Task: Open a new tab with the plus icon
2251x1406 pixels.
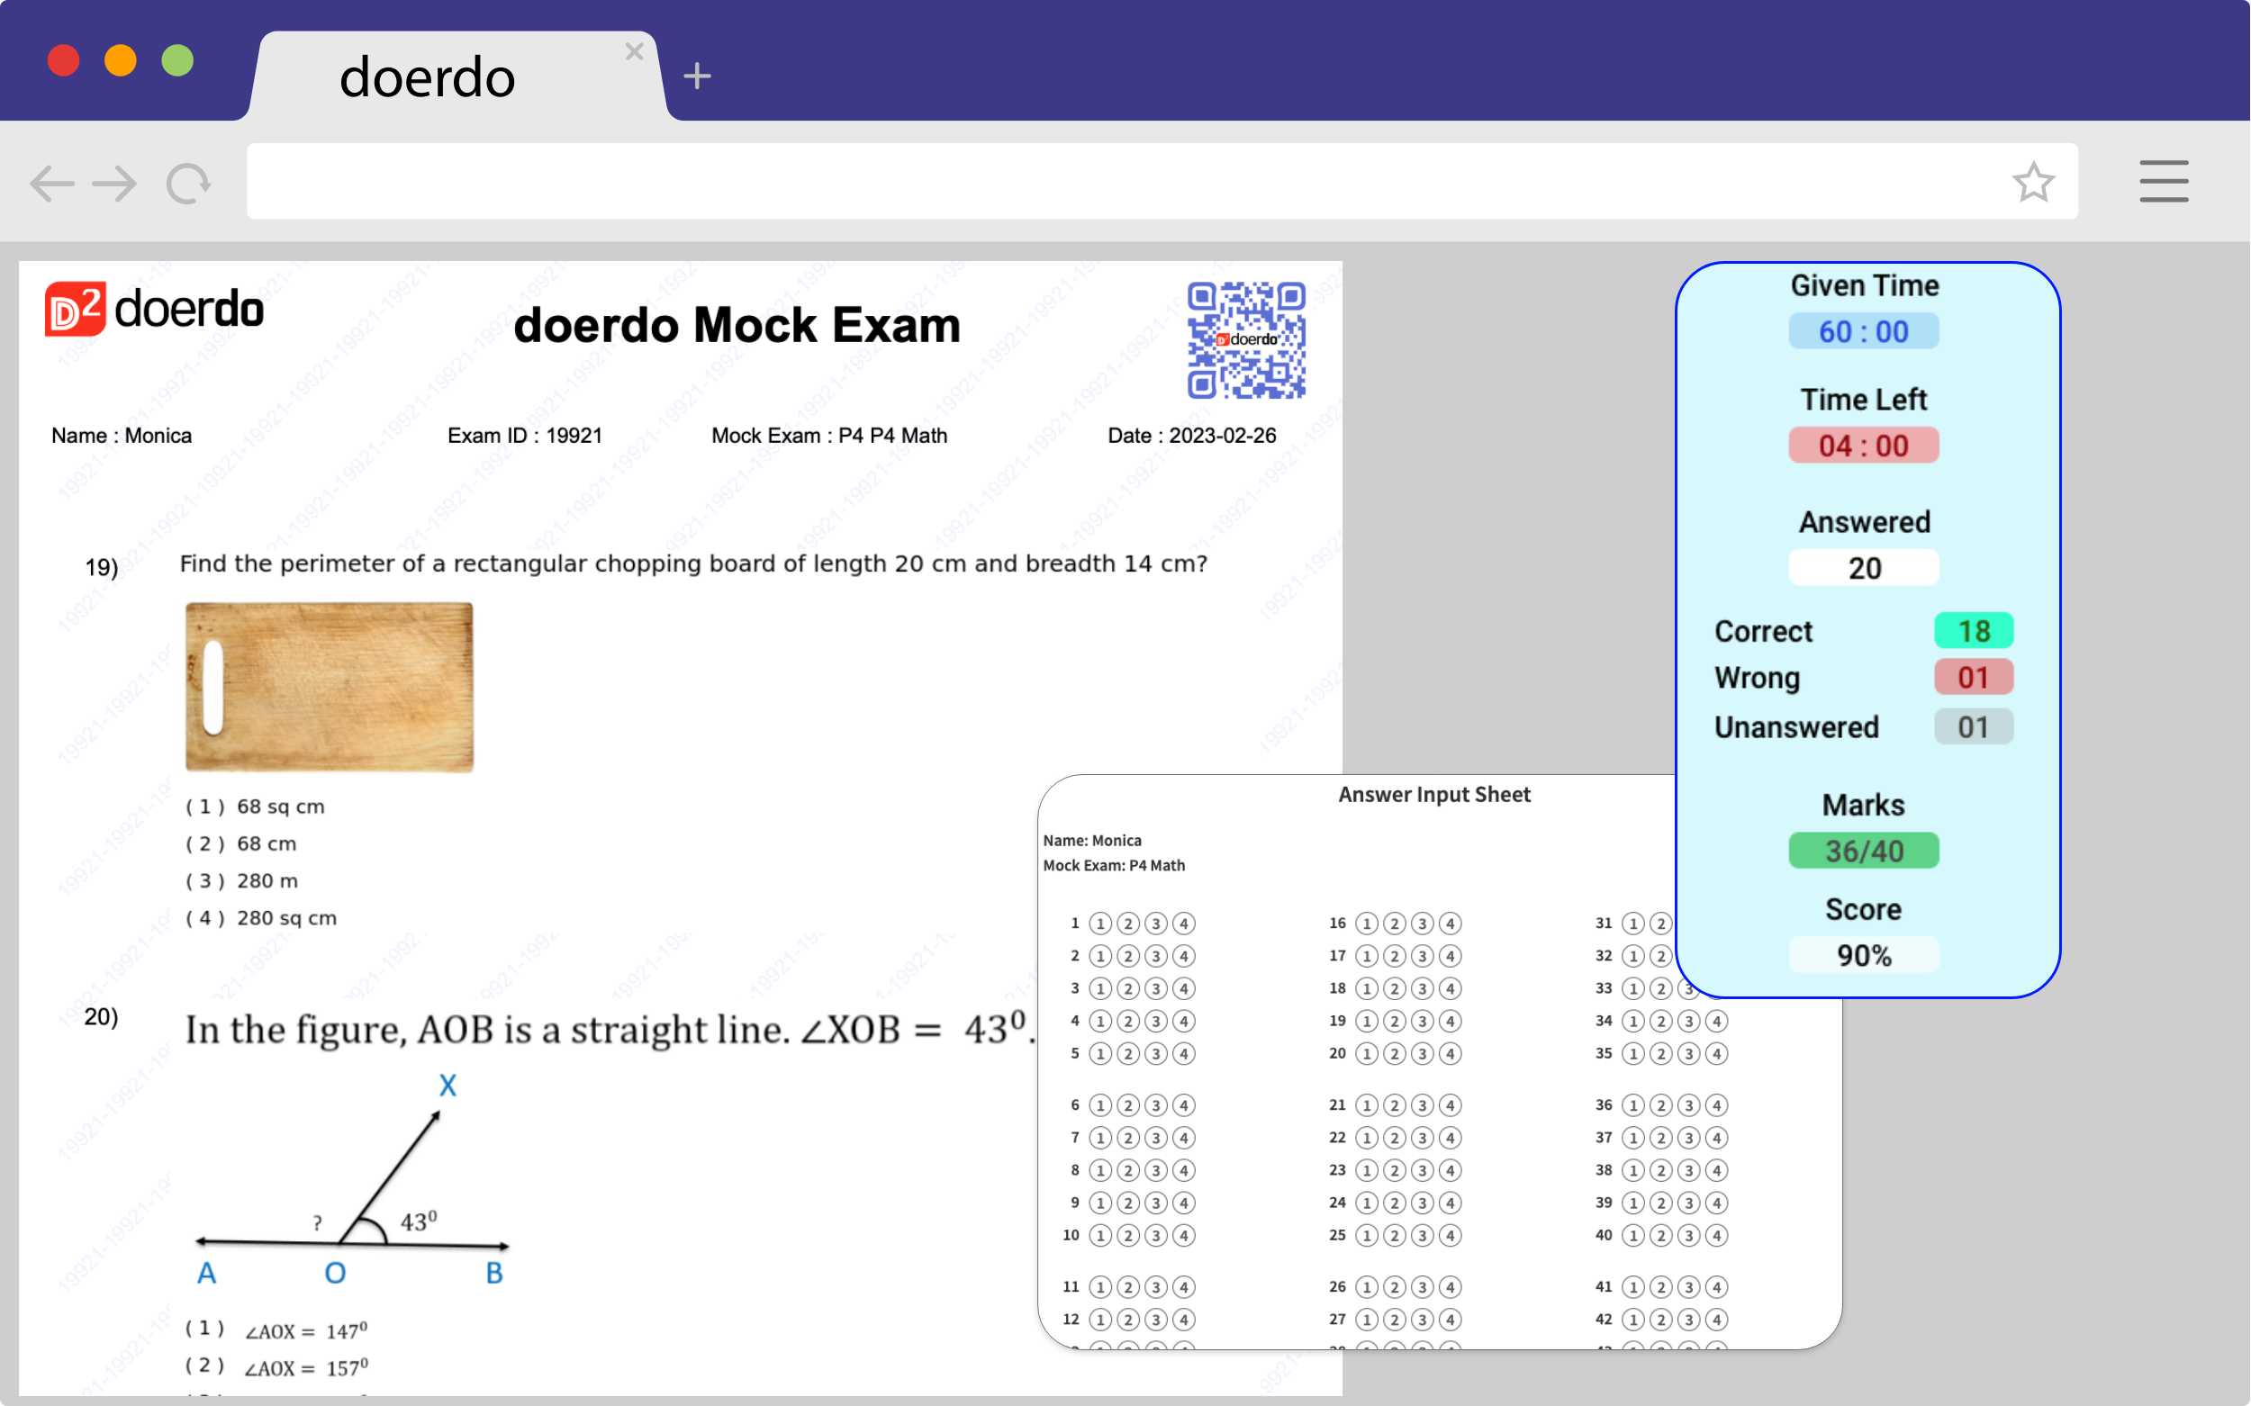Action: point(698,75)
